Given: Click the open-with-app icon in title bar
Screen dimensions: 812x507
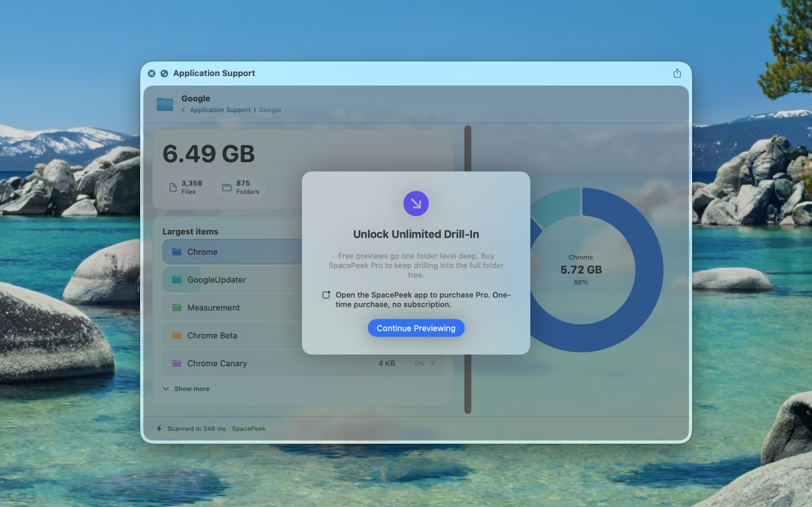Looking at the screenshot, I should point(164,74).
